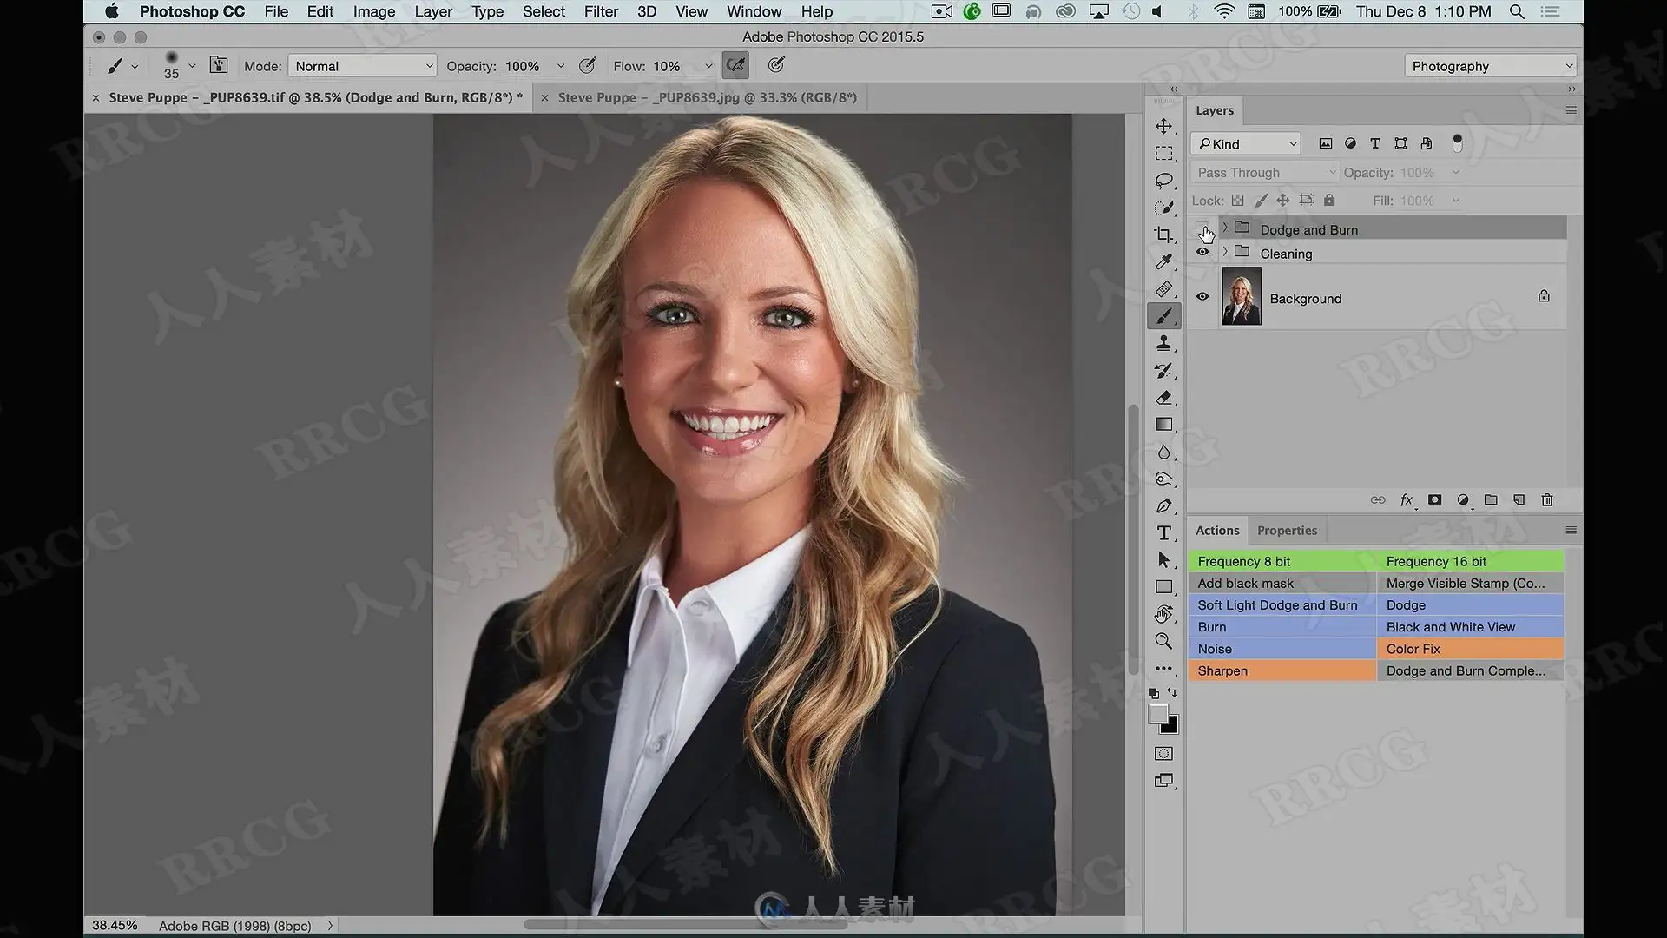Run the Color Fix action

point(1470,649)
